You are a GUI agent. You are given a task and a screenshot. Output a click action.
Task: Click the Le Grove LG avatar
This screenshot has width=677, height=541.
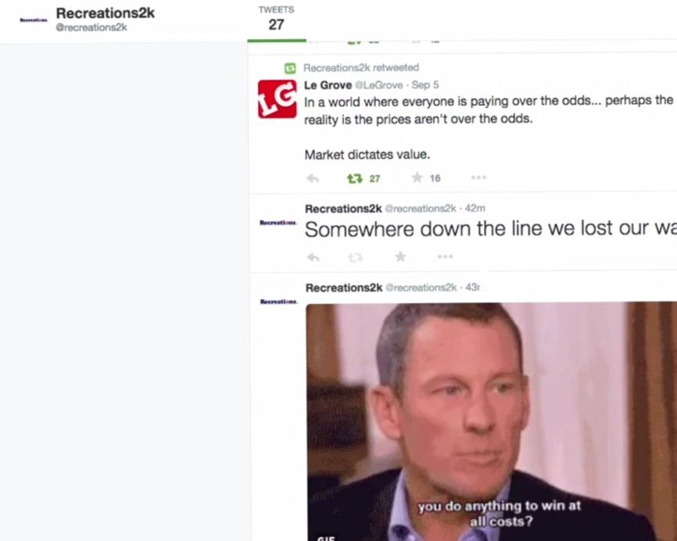point(278,98)
